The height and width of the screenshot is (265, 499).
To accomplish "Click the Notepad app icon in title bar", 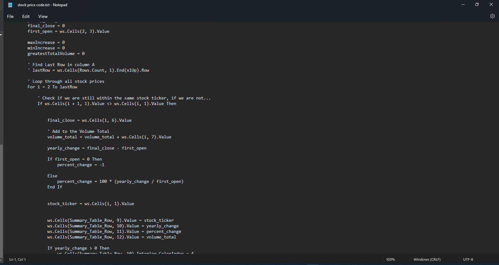I will pyautogui.click(x=10, y=5).
